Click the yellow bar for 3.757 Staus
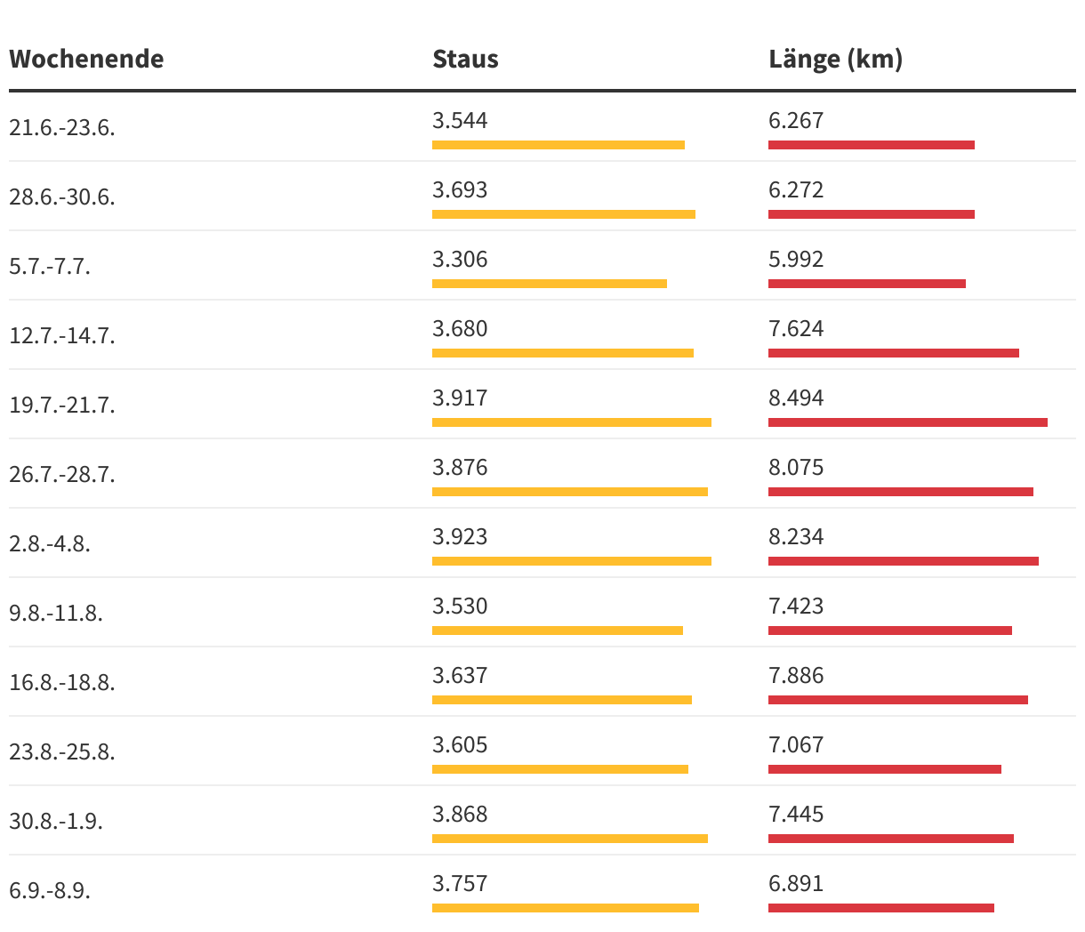The height and width of the screenshot is (932, 1085). (x=566, y=908)
